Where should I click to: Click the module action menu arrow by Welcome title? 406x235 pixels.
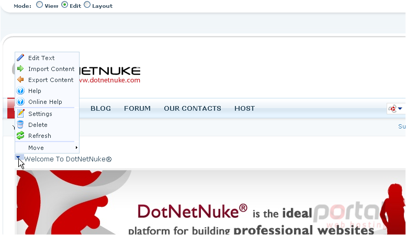click(x=18, y=157)
